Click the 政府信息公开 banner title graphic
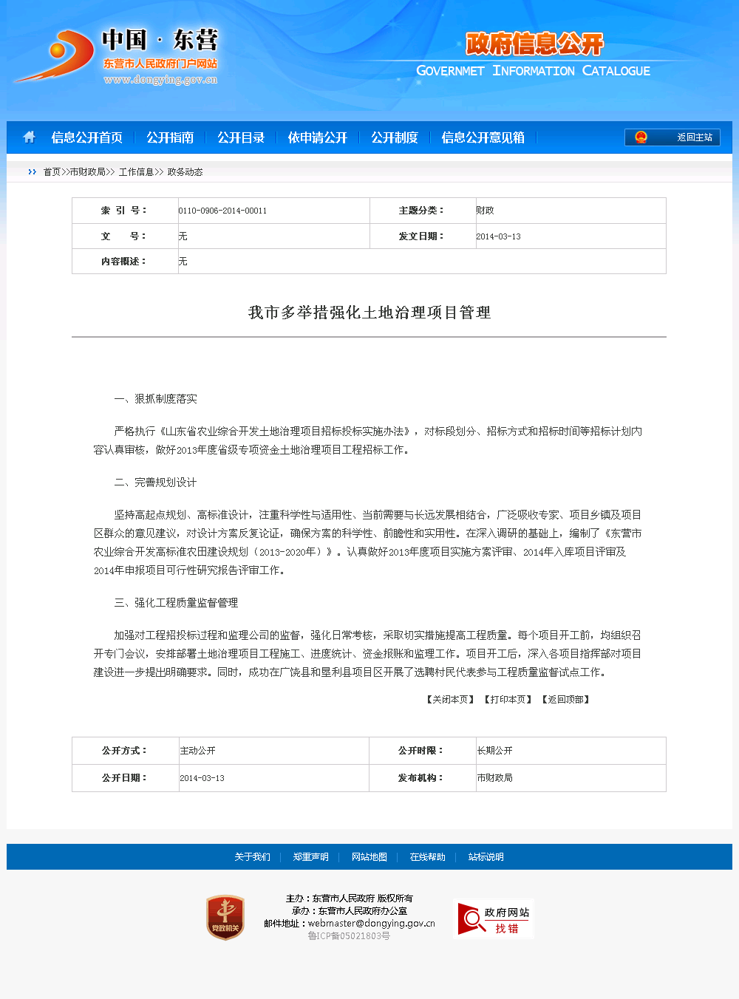Viewport: 739px width, 999px height. point(534,44)
